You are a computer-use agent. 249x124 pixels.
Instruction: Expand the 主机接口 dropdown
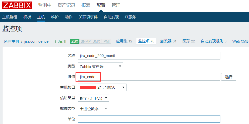point(102,87)
